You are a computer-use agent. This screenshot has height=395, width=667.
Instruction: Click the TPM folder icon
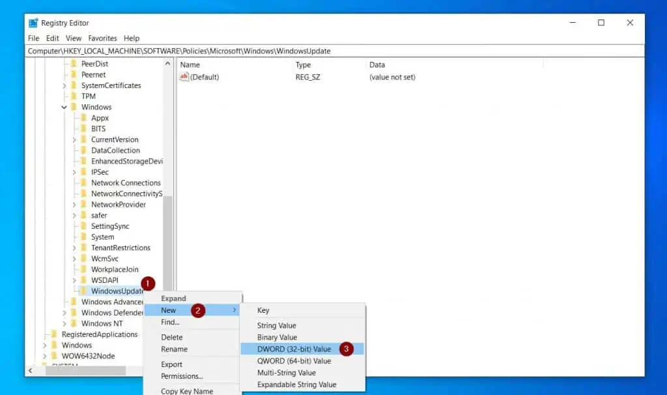click(74, 96)
